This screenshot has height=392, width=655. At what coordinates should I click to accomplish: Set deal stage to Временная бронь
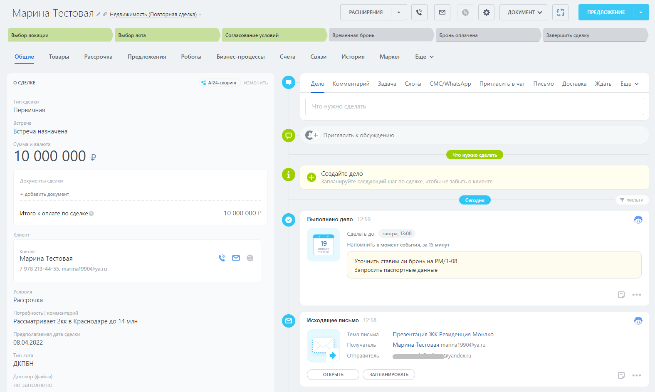coord(380,35)
